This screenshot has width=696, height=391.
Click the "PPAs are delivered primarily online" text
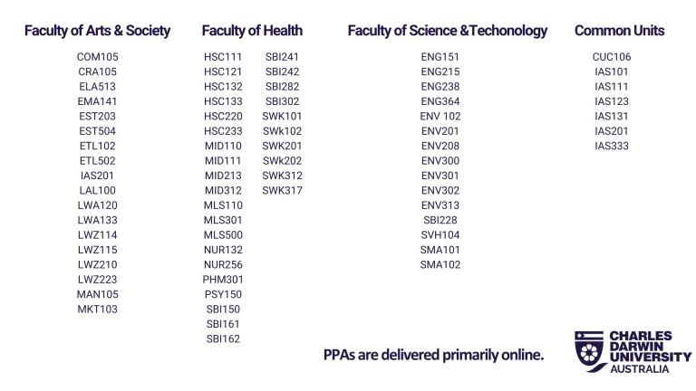[x=433, y=355]
